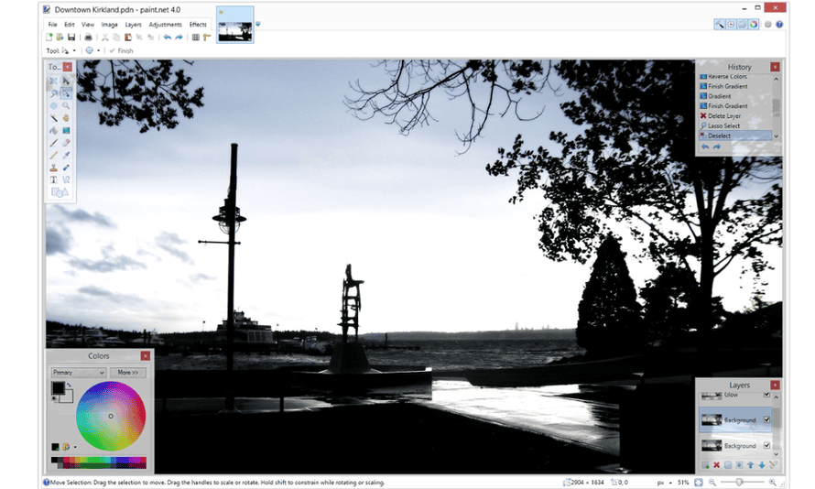Hide the bottom Background layer
This screenshot has width=815, height=489.
coord(767,446)
